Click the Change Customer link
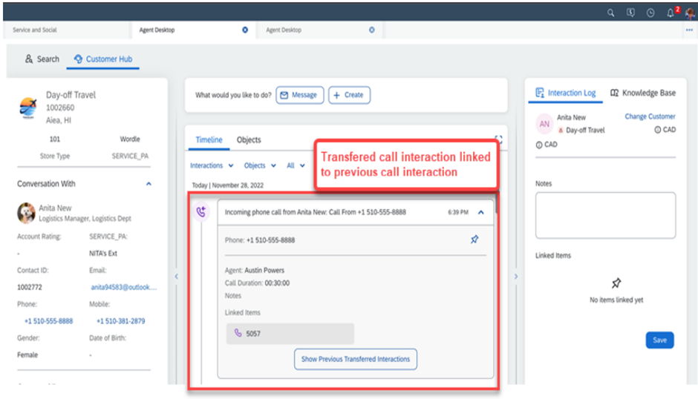Image resolution: width=698 pixels, height=399 pixels. point(650,116)
